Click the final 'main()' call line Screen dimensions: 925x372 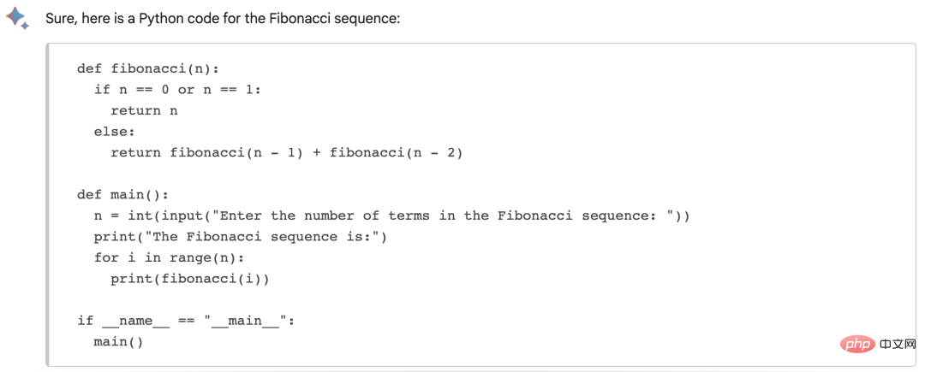(x=118, y=341)
